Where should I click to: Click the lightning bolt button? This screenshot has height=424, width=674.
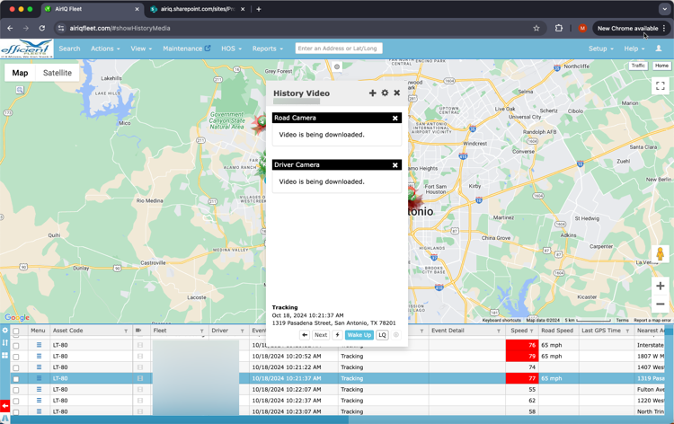point(337,335)
